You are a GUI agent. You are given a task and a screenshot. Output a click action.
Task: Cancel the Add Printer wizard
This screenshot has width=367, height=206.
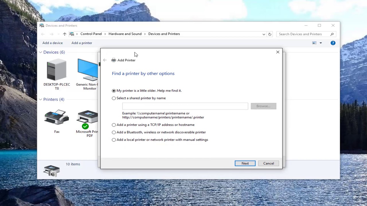268,163
